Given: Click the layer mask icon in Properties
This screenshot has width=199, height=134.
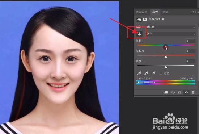Looking at the screenshot, I should pos(145,19).
